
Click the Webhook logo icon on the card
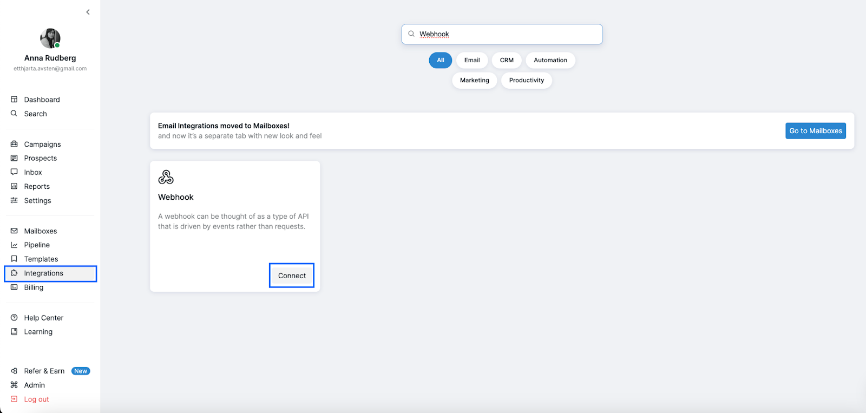pos(166,177)
